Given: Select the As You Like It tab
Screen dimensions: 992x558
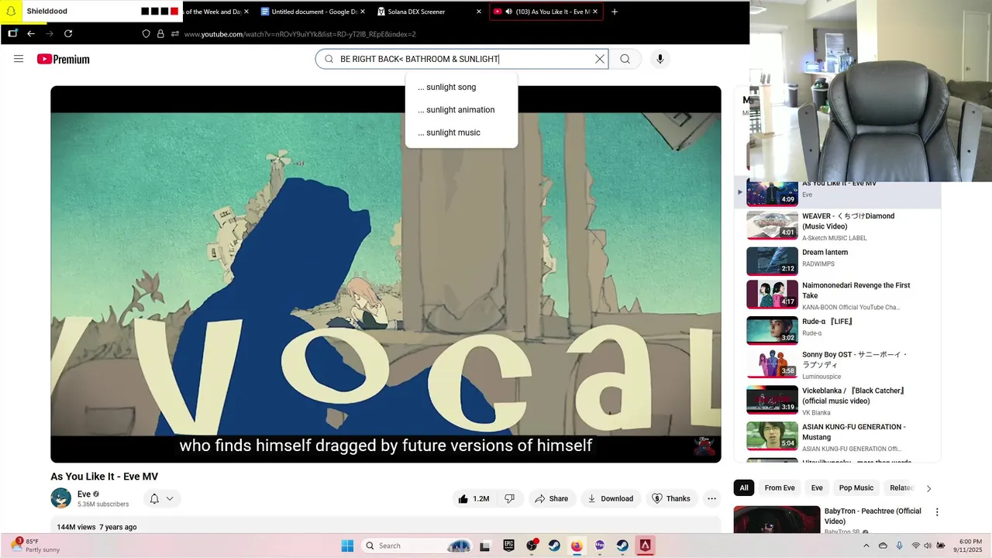Looking at the screenshot, I should [x=546, y=12].
